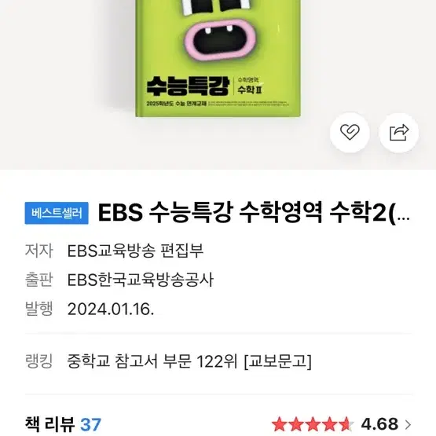
Task: Tap the publication date 2024.01.16.
Action: 111,309
